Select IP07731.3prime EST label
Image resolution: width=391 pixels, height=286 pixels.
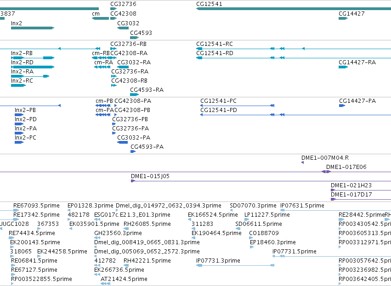point(218,261)
